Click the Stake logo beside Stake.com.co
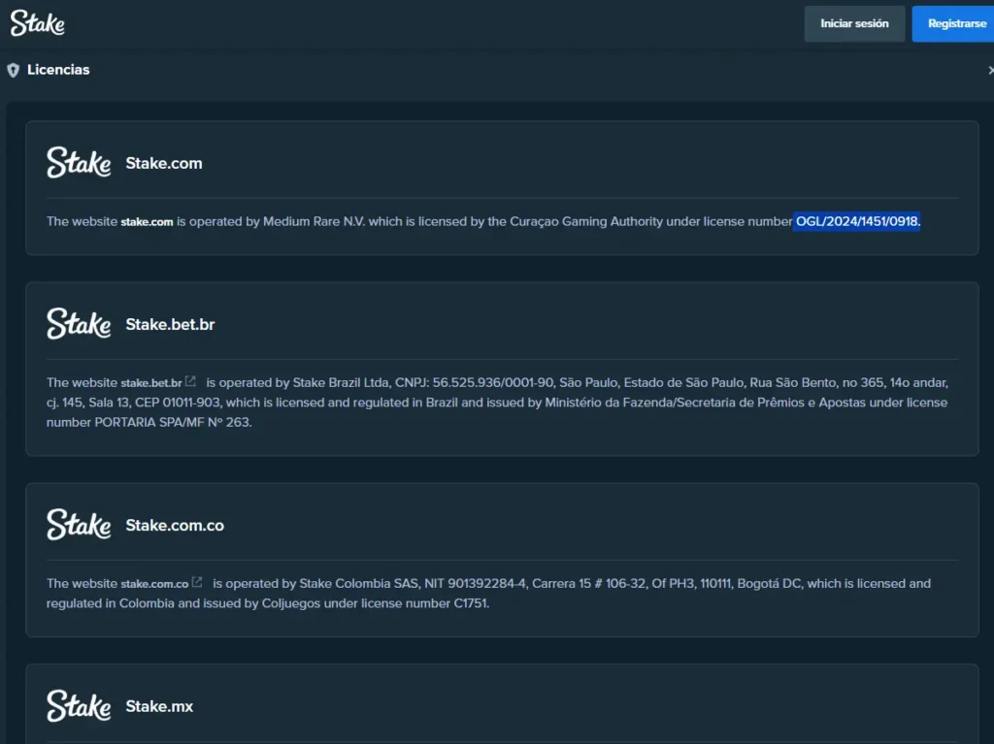The height and width of the screenshot is (744, 994). 79,525
